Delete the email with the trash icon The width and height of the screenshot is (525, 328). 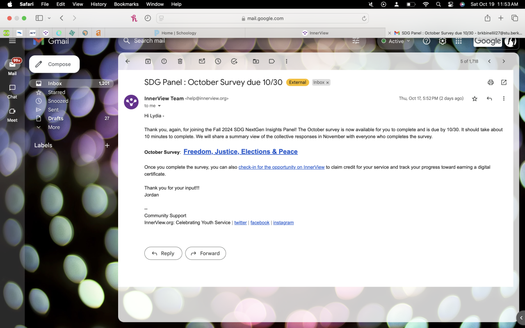tap(180, 61)
